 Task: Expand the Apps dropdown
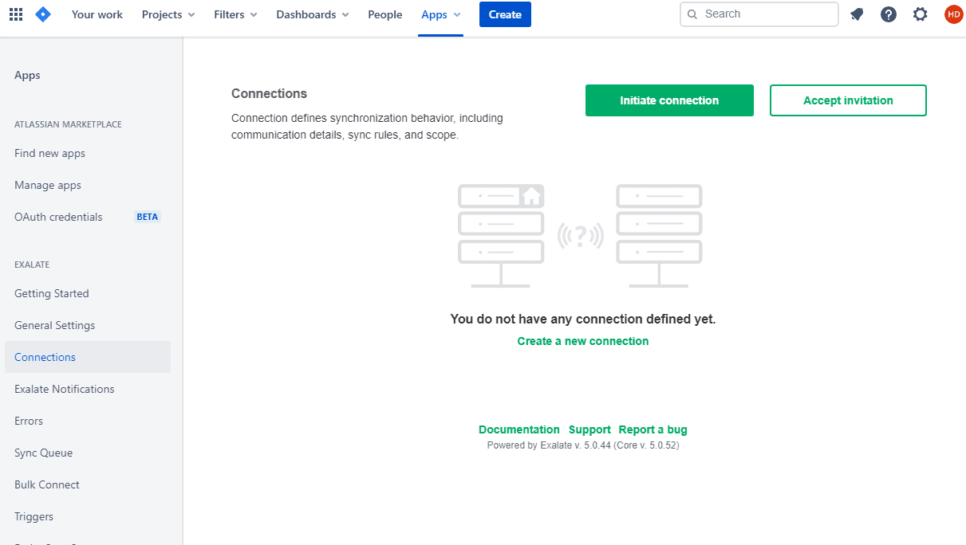[441, 14]
